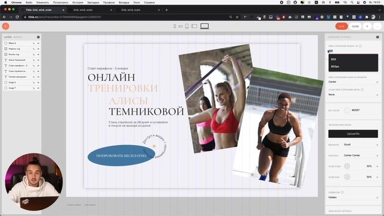Open Spotlight search in the macOS menu bar
Image resolution: width=384 pixels, height=216 pixels.
point(352,2)
